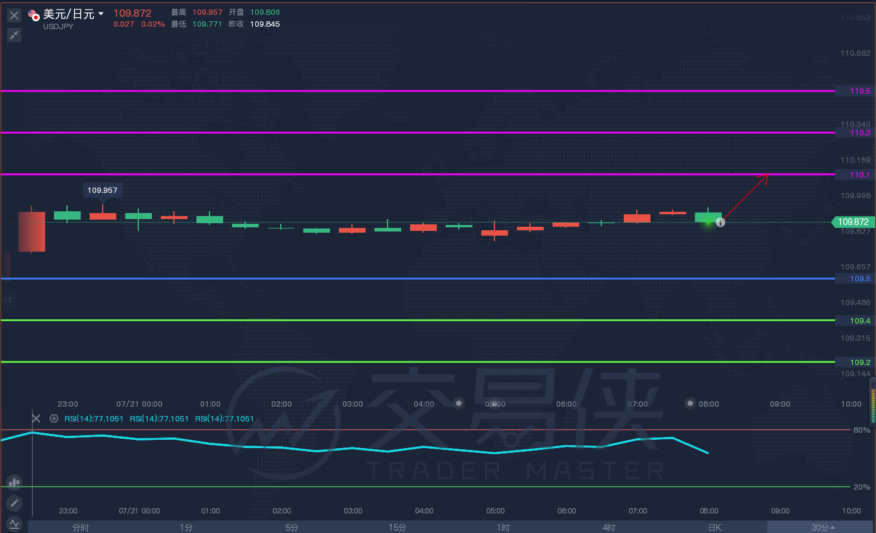Select the 109.2 green level label
This screenshot has width=876, height=533.
click(x=855, y=362)
